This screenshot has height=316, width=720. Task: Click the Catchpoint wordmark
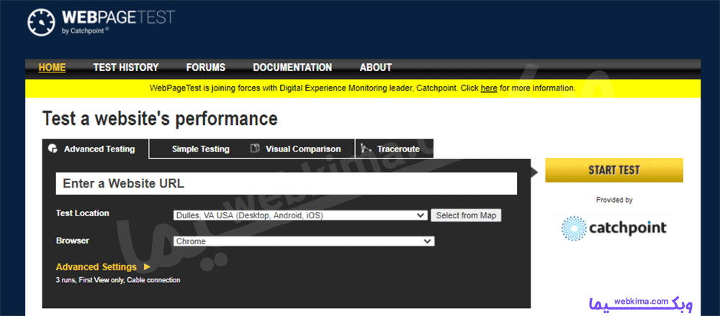[x=628, y=228]
